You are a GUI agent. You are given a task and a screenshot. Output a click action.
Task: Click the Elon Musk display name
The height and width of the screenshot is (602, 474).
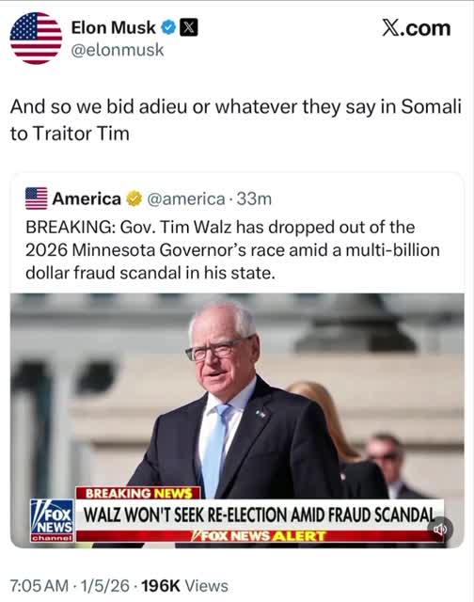tap(113, 27)
